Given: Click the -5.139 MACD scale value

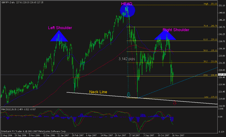Looking at the screenshot, I should click(221, 132).
